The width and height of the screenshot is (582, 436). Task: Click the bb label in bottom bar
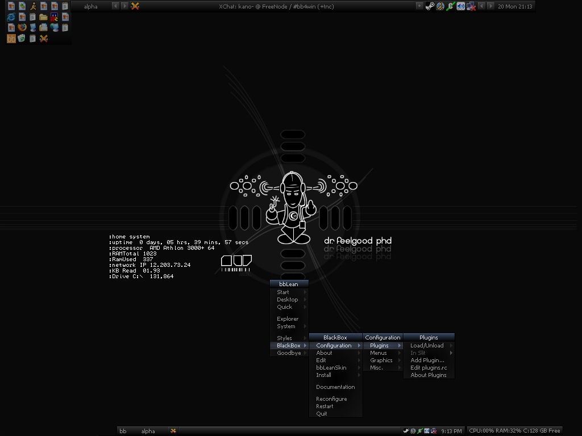tap(123, 431)
